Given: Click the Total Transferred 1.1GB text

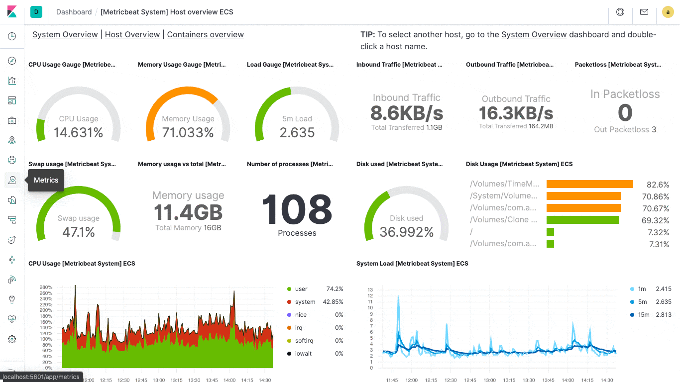Looking at the screenshot, I should 407,128.
